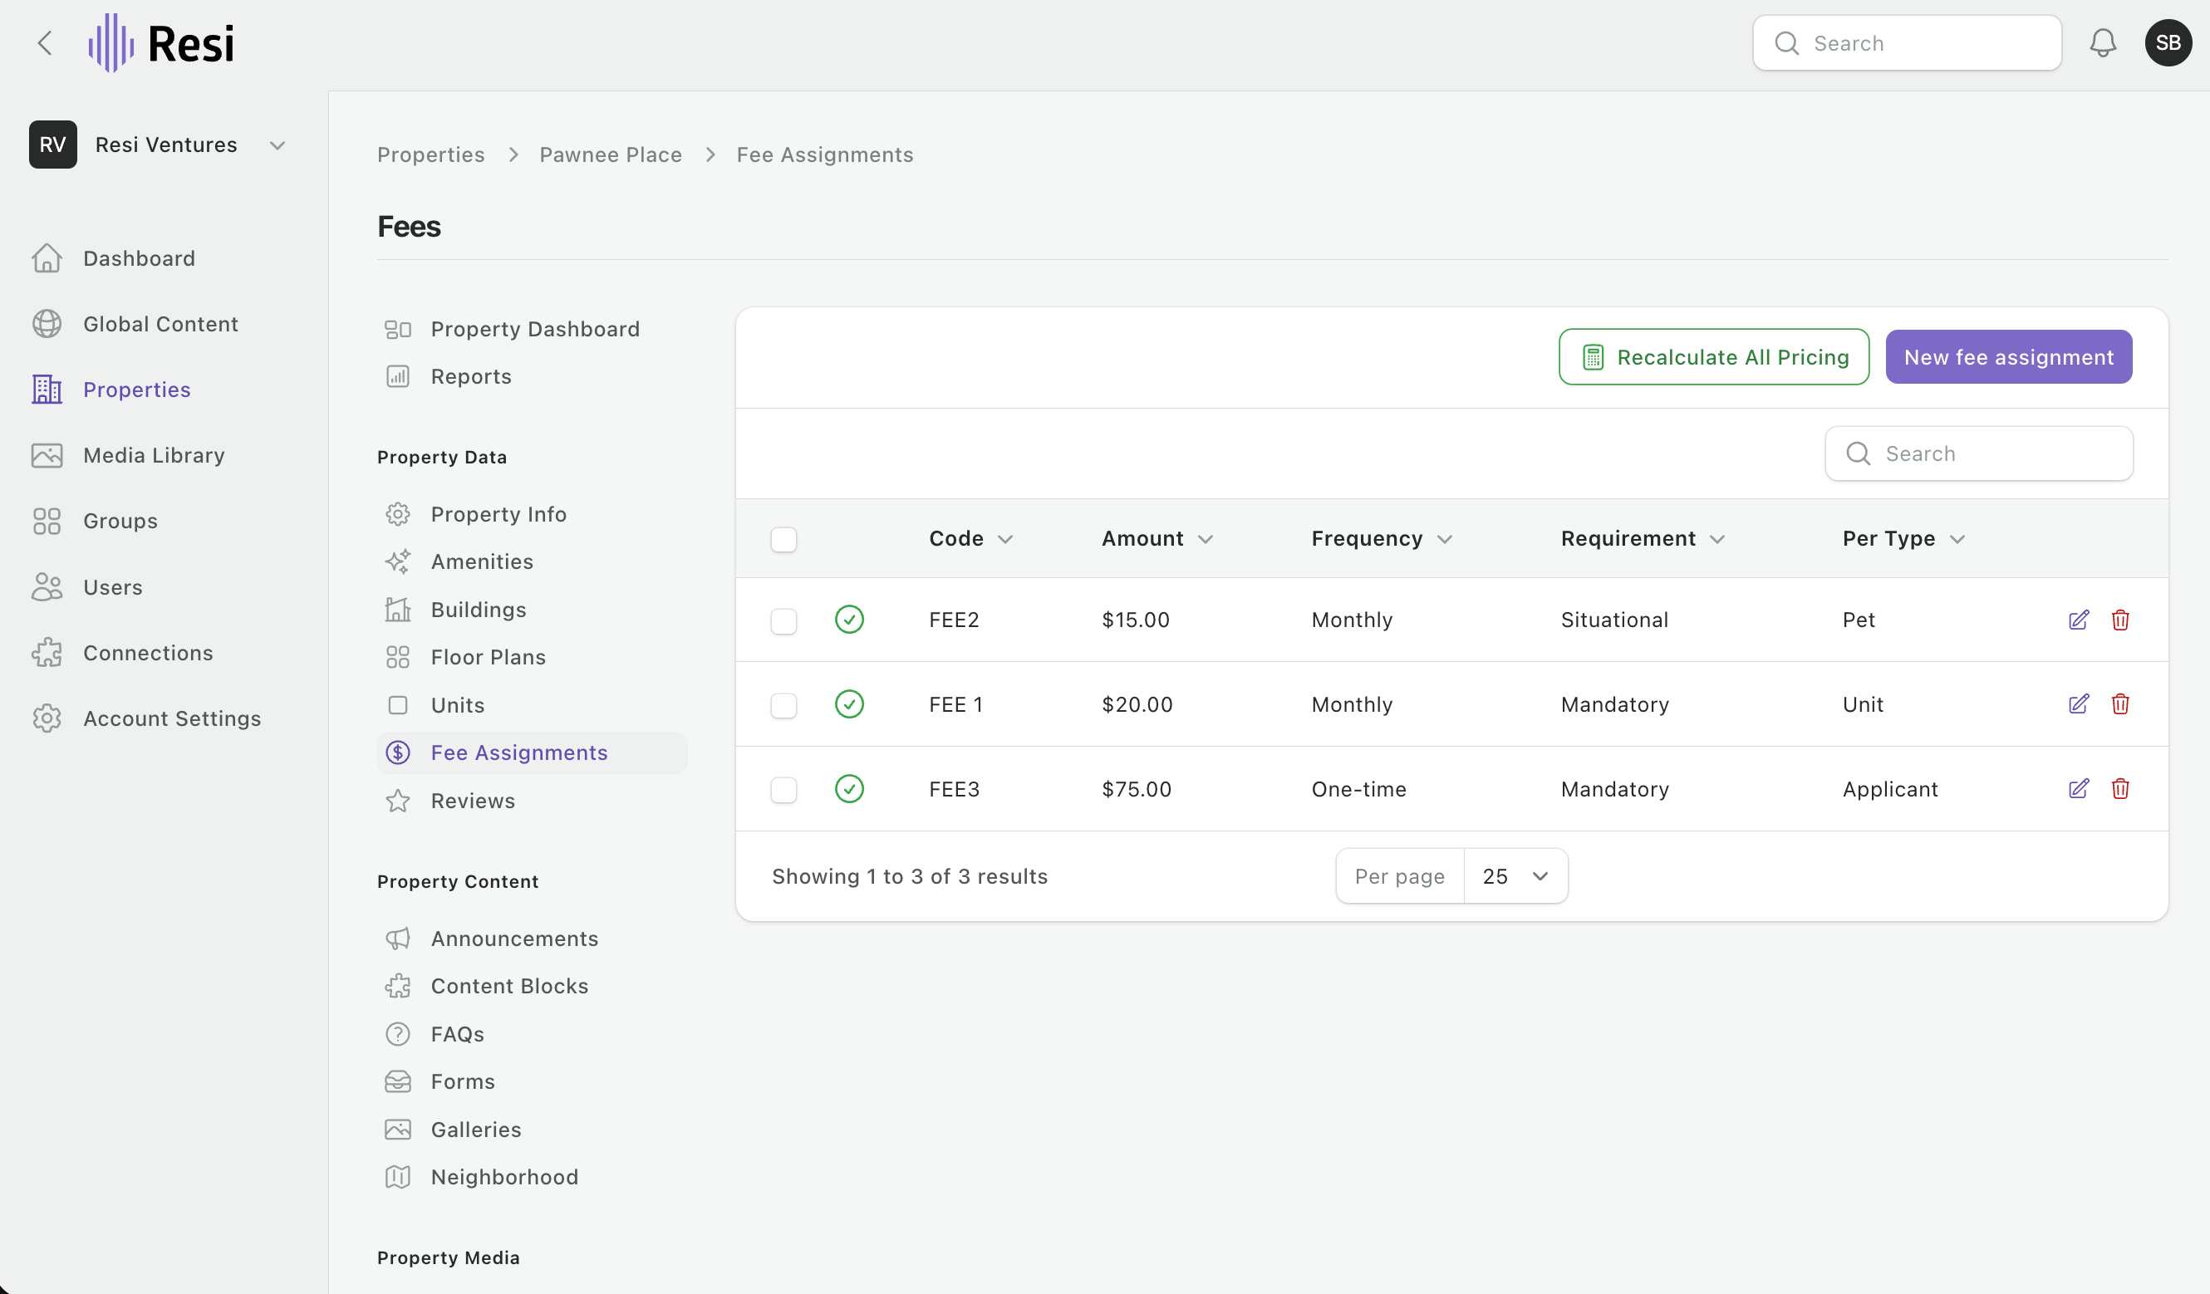Image resolution: width=2210 pixels, height=1294 pixels.
Task: Go to Amenities section
Action: 532,562
